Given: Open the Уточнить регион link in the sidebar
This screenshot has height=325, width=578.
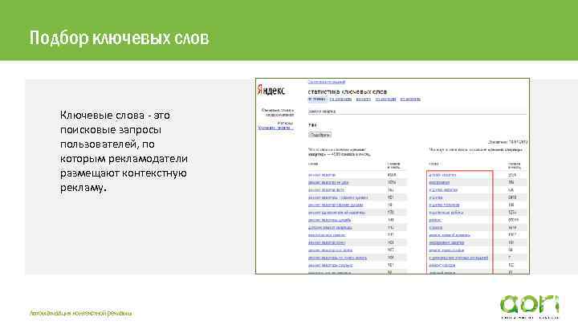Looking at the screenshot, I should [275, 128].
